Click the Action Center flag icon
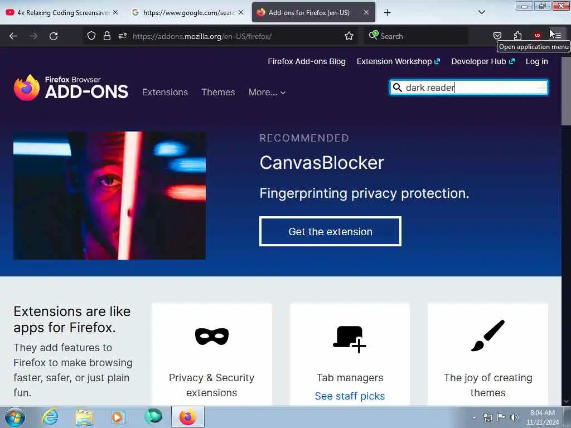The width and height of the screenshot is (571, 428). pyautogui.click(x=501, y=417)
